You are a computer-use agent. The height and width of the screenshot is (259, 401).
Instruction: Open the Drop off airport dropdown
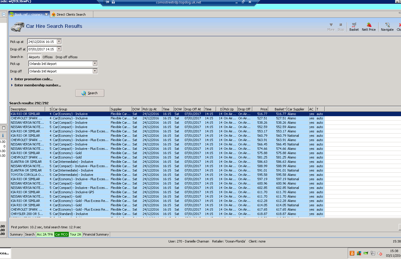click(95, 71)
